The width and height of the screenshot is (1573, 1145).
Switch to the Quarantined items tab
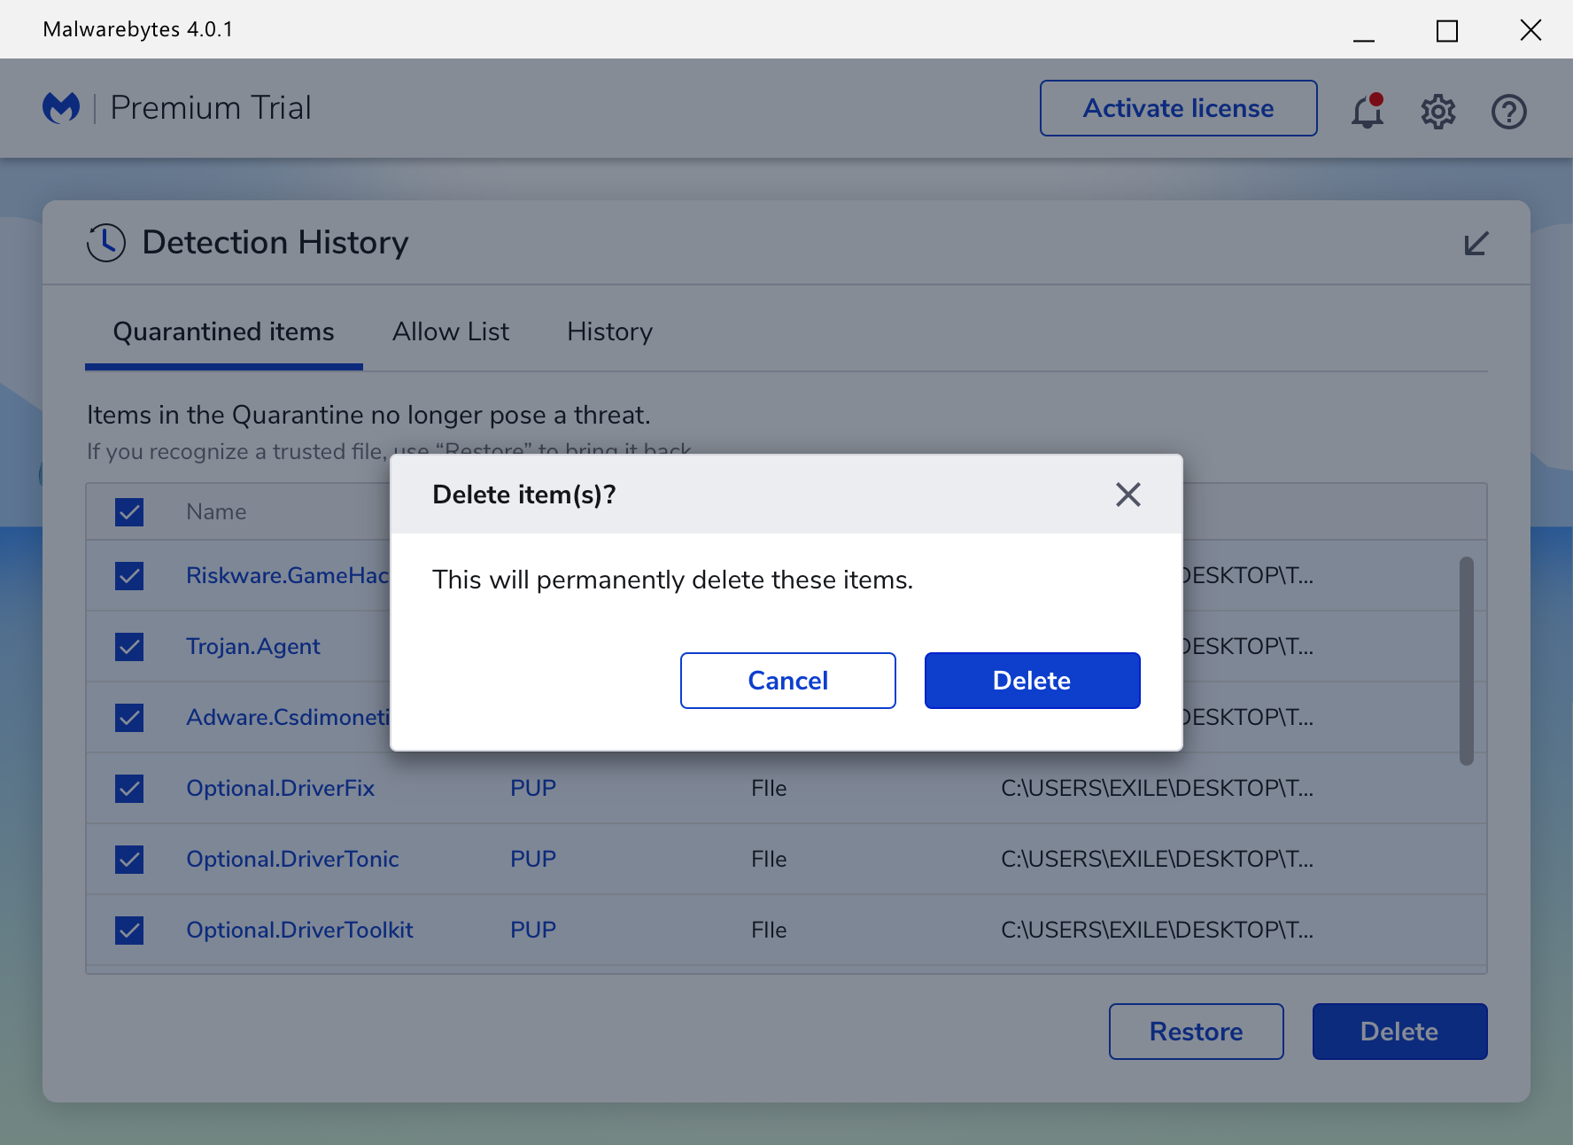tap(224, 332)
